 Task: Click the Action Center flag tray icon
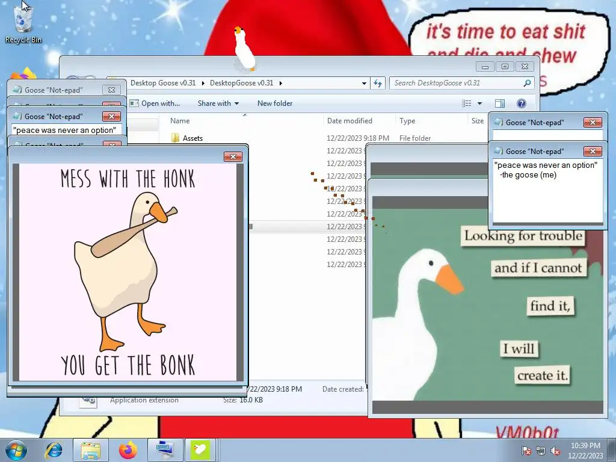(x=526, y=451)
